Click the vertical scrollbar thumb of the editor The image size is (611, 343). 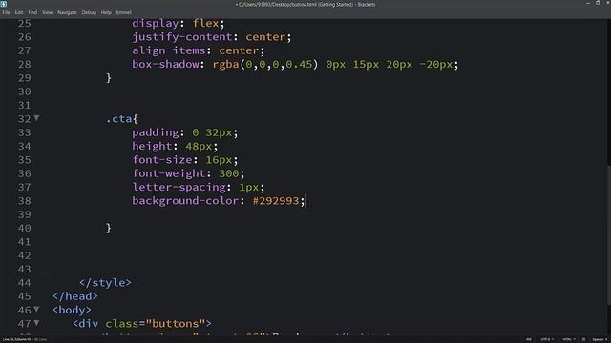[609, 234]
